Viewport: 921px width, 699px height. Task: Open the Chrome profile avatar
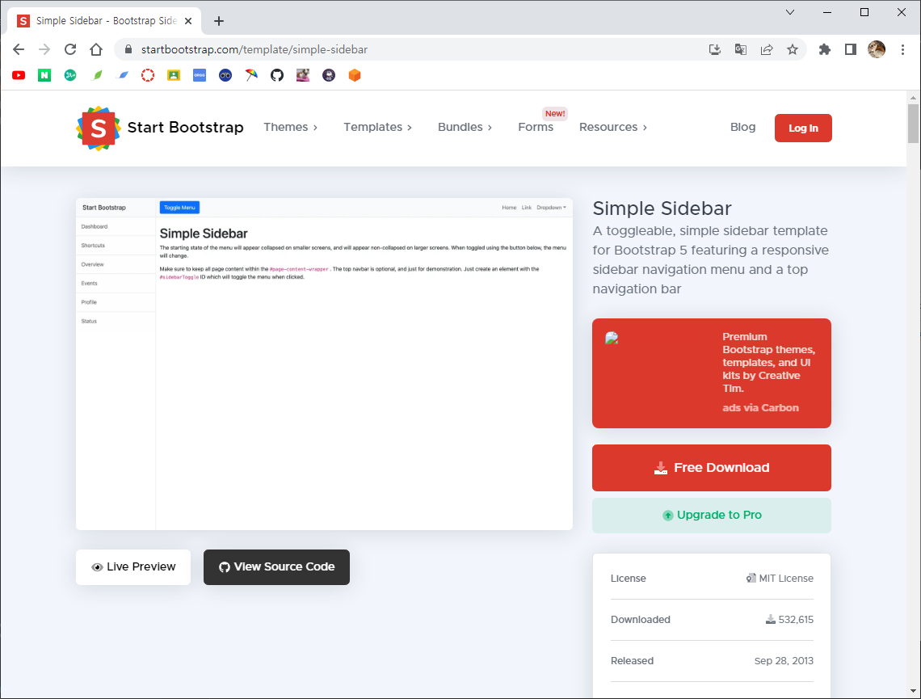[877, 49]
